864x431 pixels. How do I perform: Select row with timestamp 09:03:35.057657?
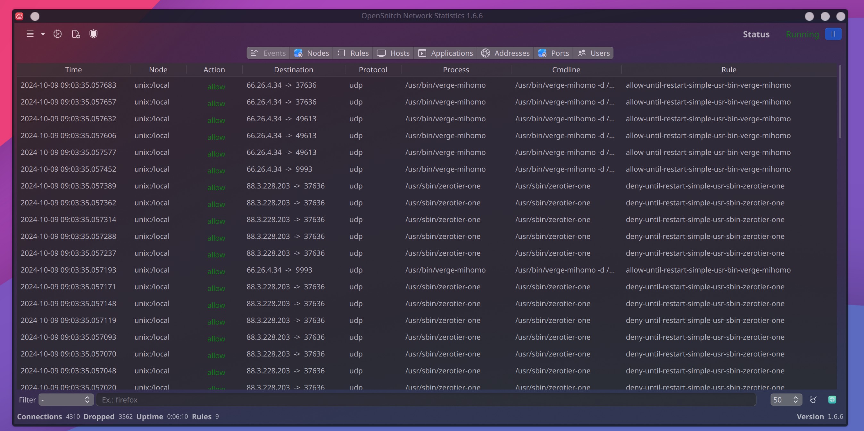(x=427, y=102)
